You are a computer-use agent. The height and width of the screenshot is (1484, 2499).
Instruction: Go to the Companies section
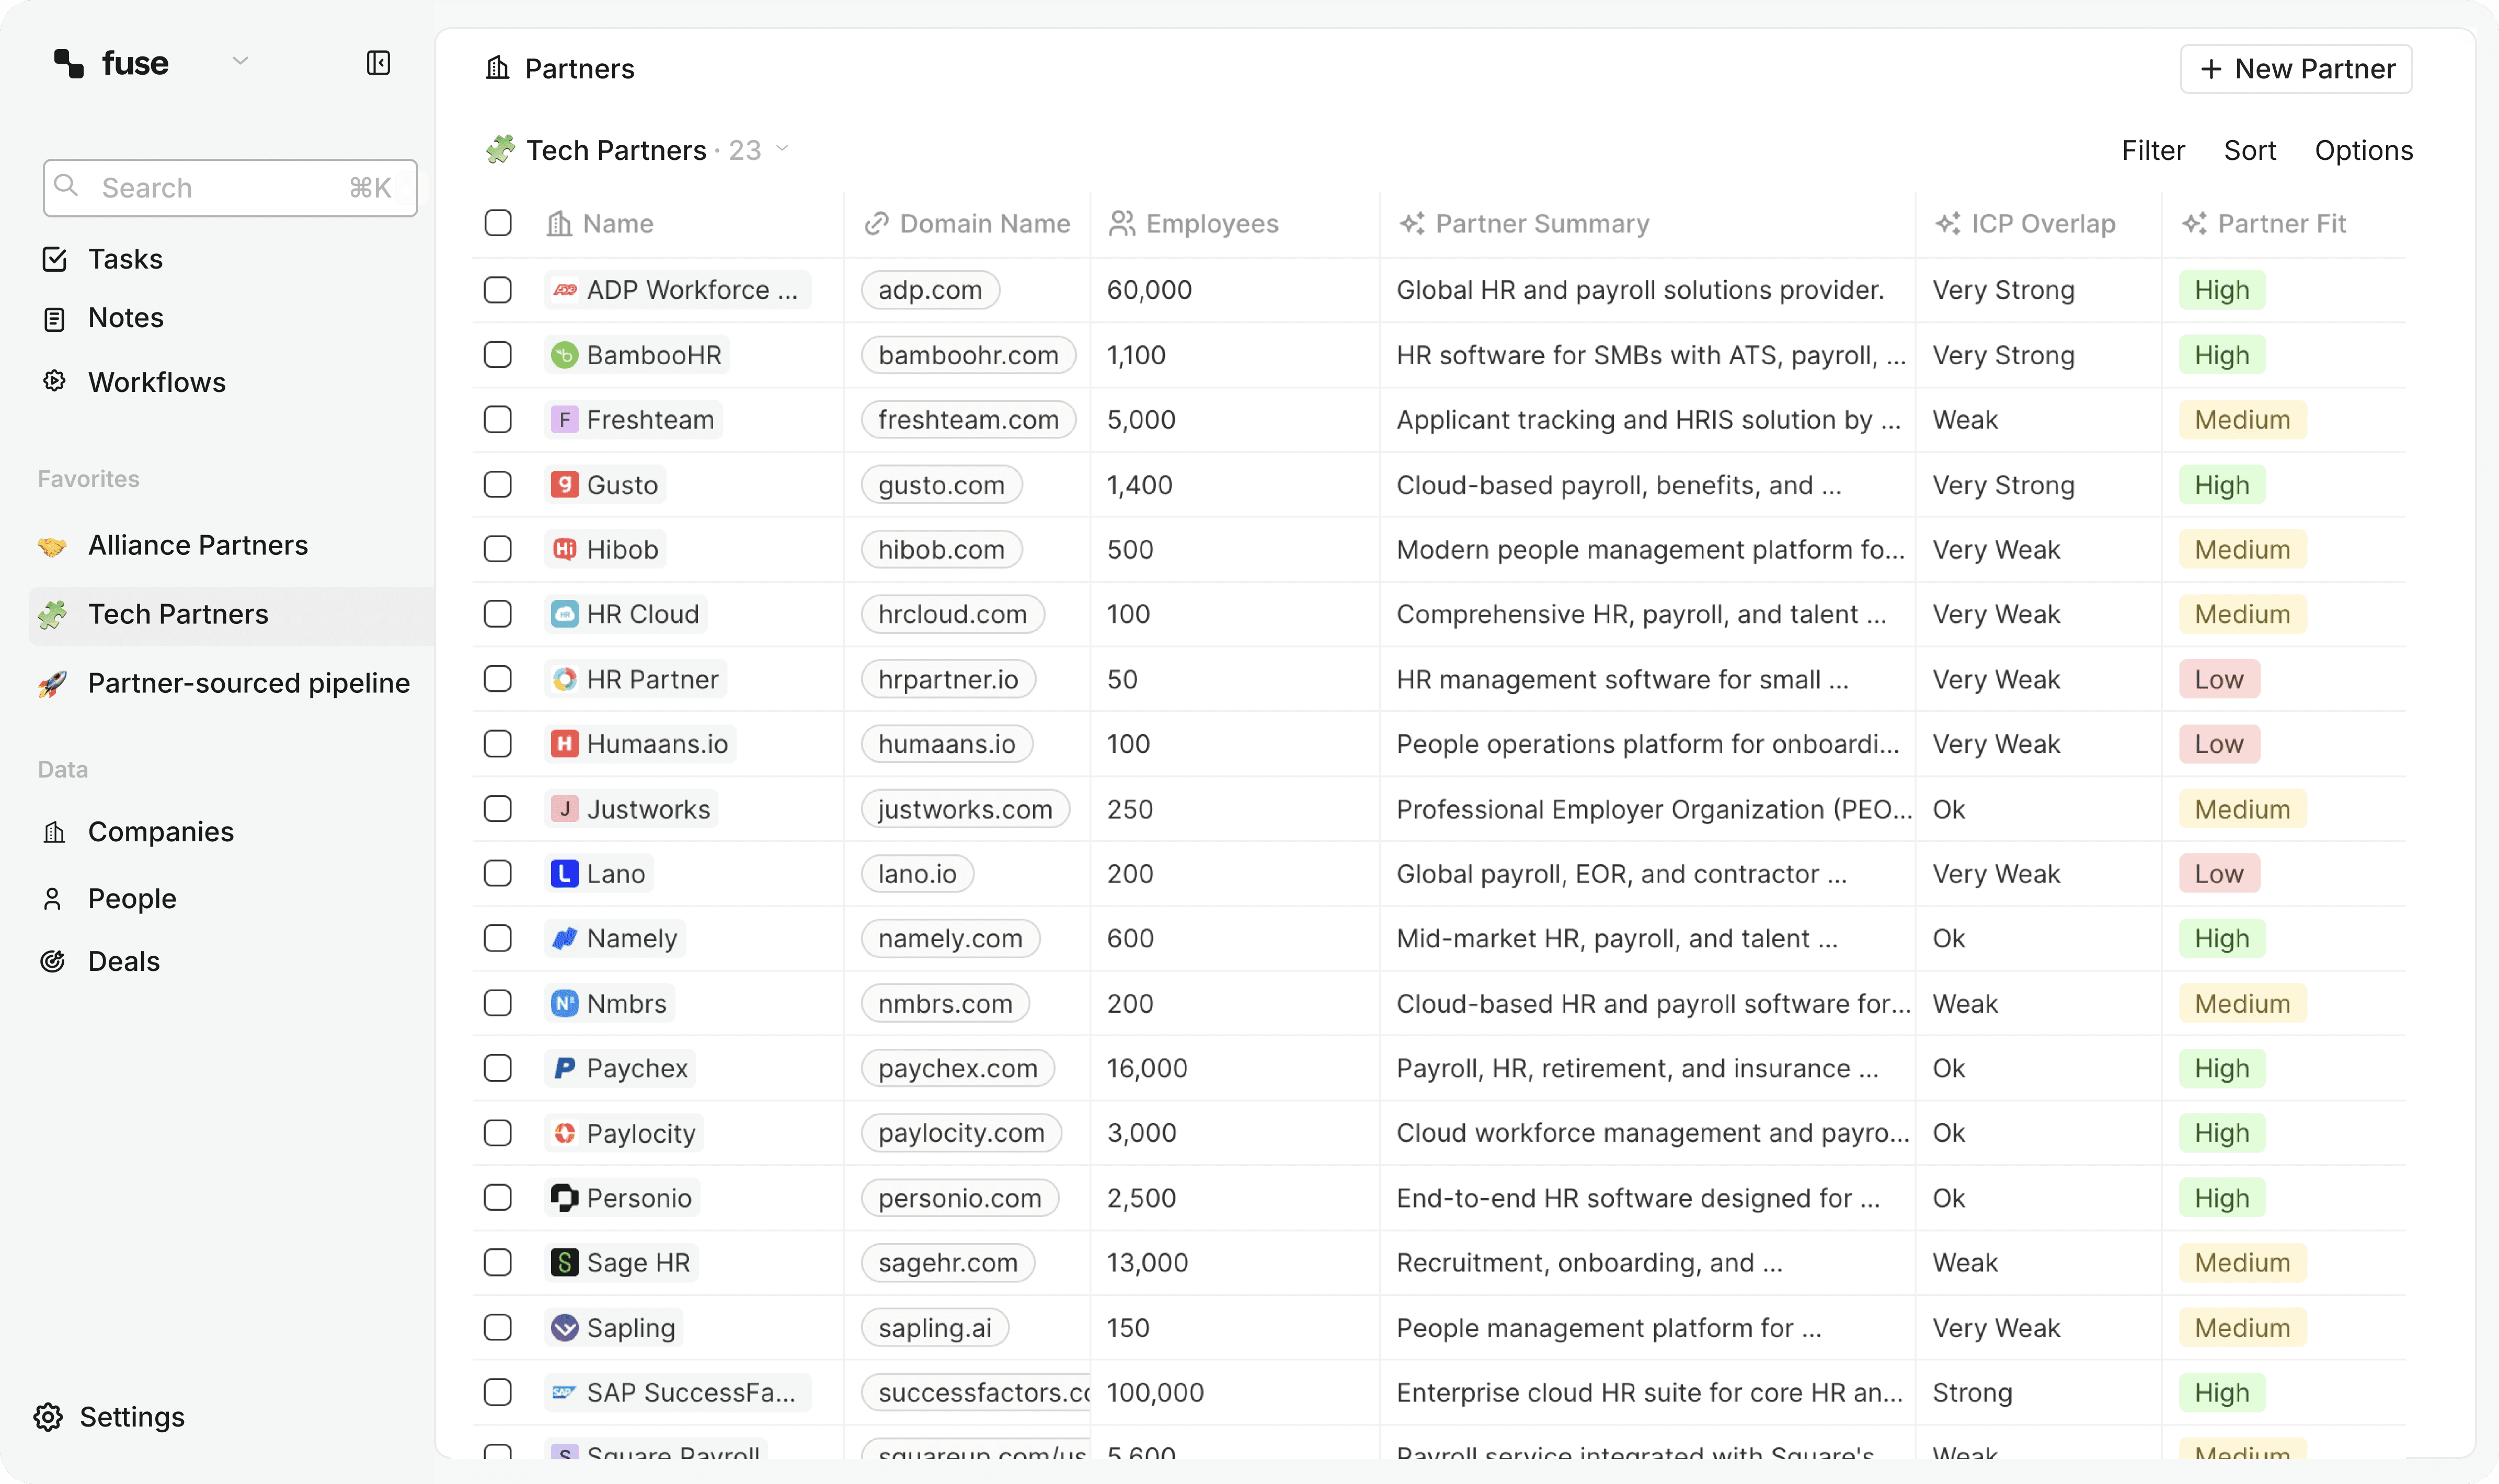coord(160,832)
